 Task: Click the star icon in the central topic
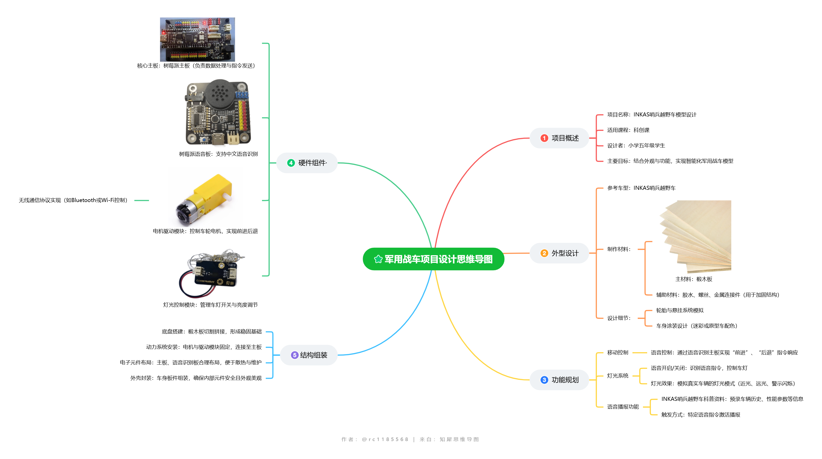click(378, 259)
